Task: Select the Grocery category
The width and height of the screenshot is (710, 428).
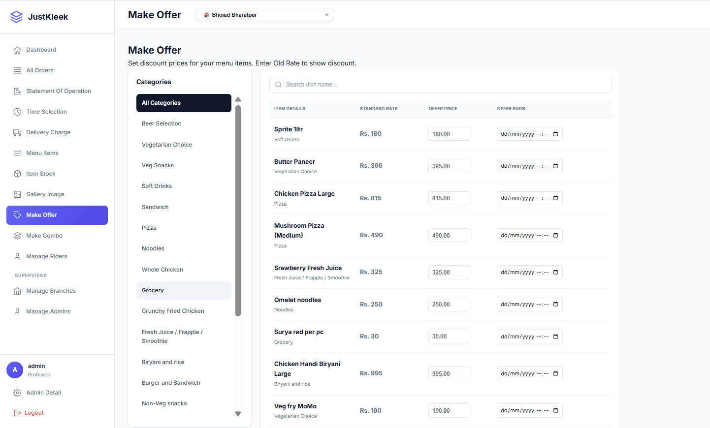Action: 184,290
